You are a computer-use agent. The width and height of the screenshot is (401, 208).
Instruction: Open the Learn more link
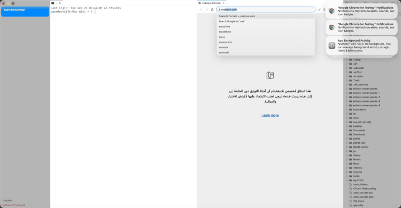[x=270, y=115]
